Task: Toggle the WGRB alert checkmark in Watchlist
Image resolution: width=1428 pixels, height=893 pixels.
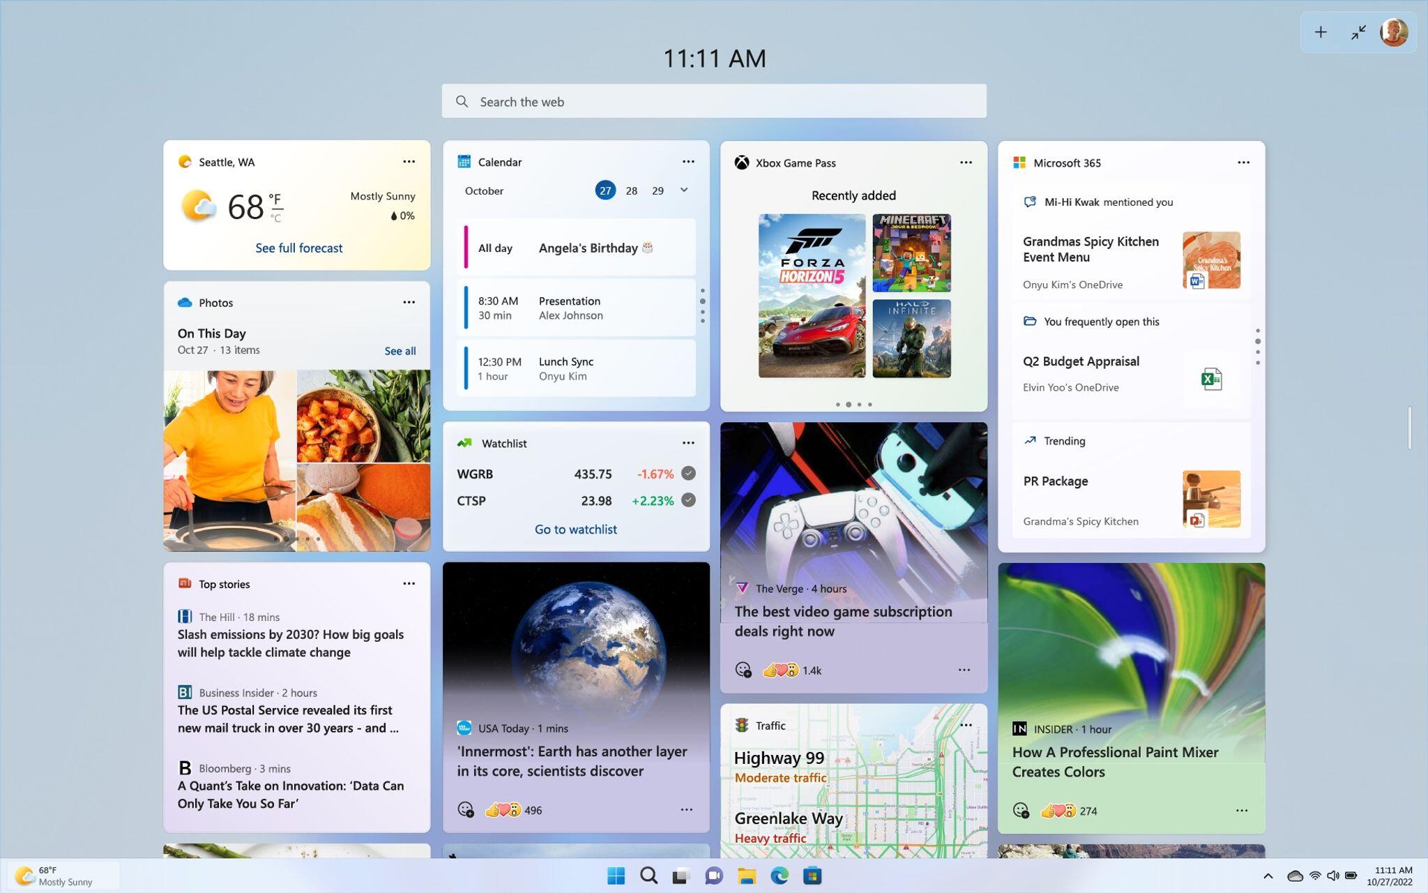Action: coord(688,473)
